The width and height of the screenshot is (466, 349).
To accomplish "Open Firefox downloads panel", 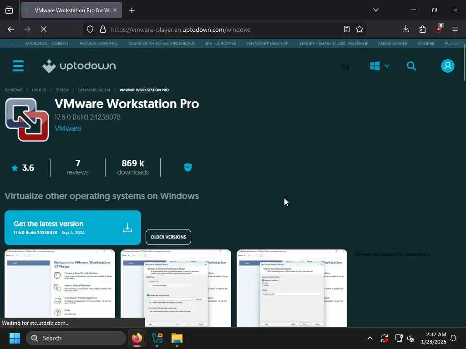I will tap(405, 29).
